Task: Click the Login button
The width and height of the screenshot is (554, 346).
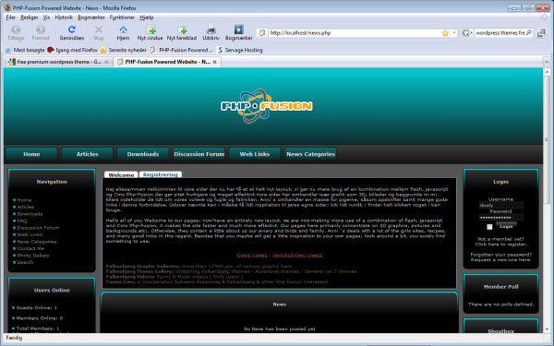Action: tap(506, 226)
